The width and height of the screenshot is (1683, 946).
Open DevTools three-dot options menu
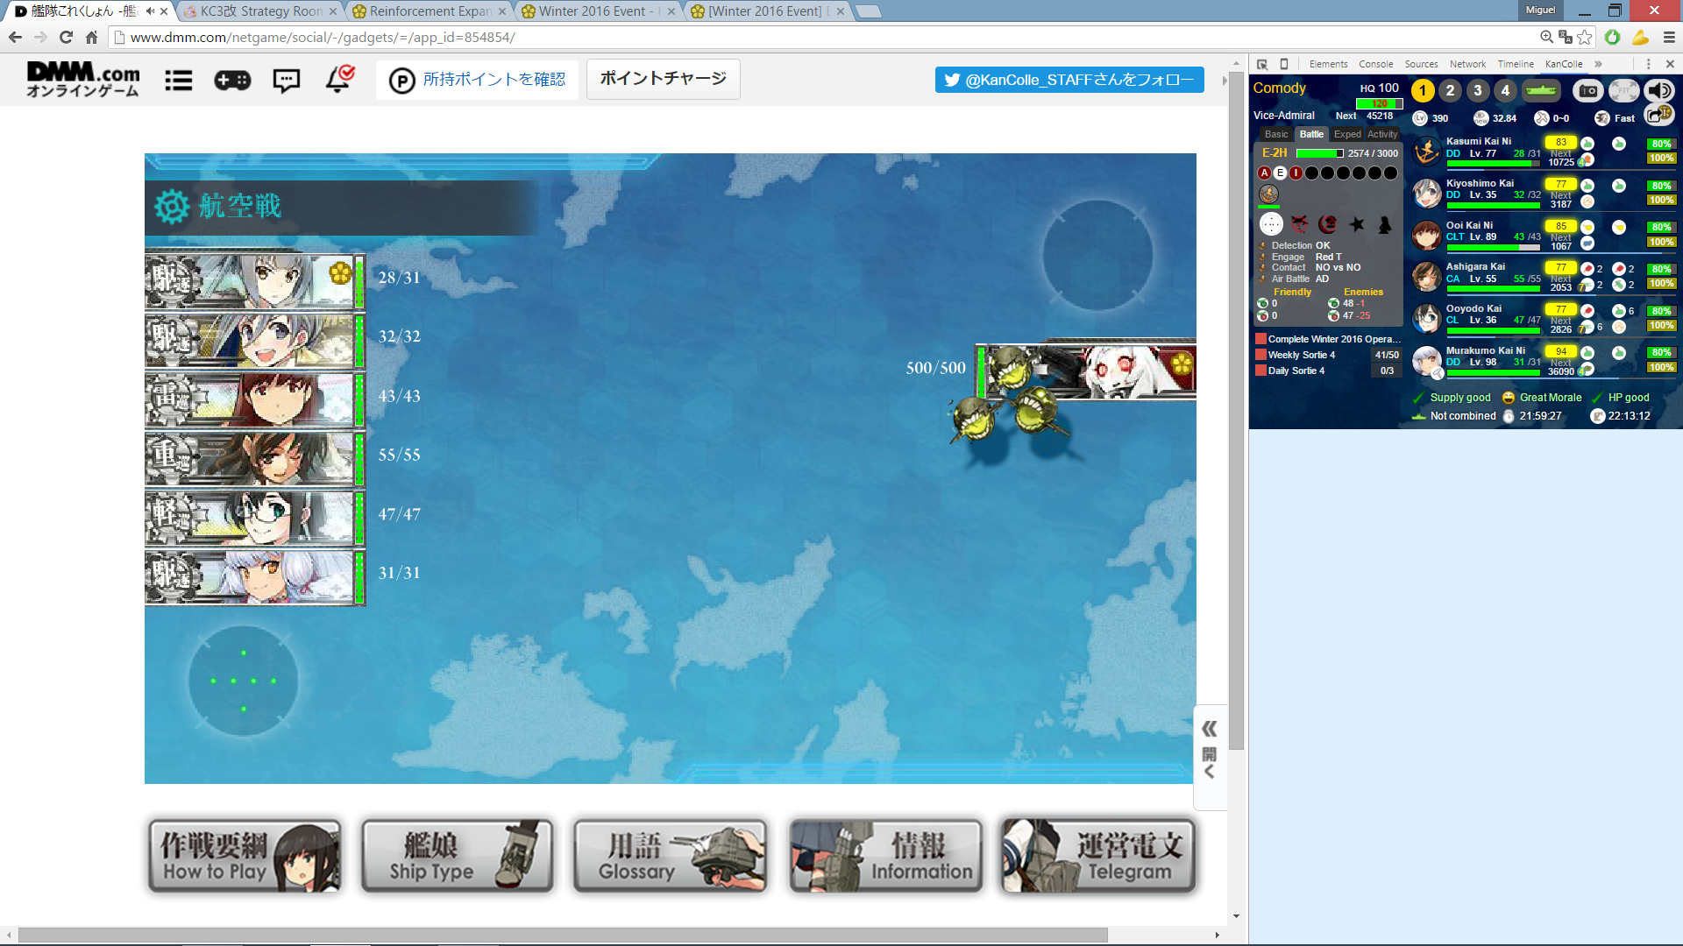1648,64
